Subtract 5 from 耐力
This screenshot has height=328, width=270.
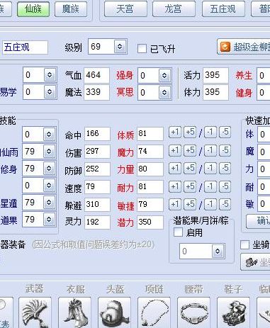coord(225,186)
